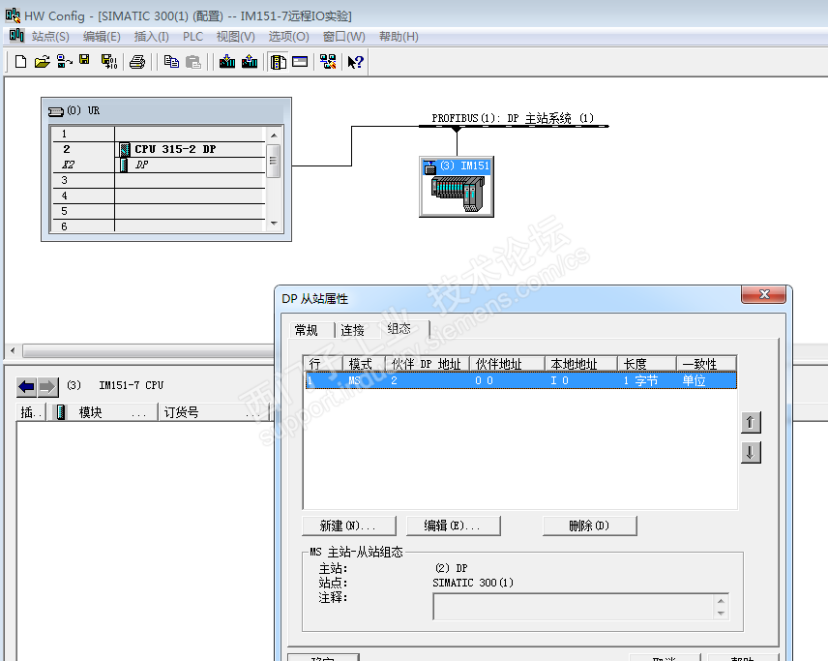
Task: Open the 站点(S) menu
Action: point(50,37)
